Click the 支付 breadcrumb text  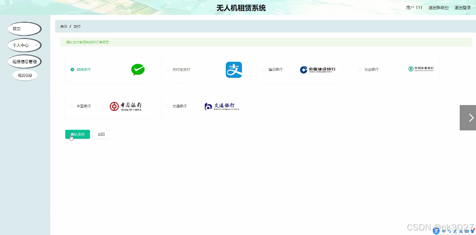point(77,26)
